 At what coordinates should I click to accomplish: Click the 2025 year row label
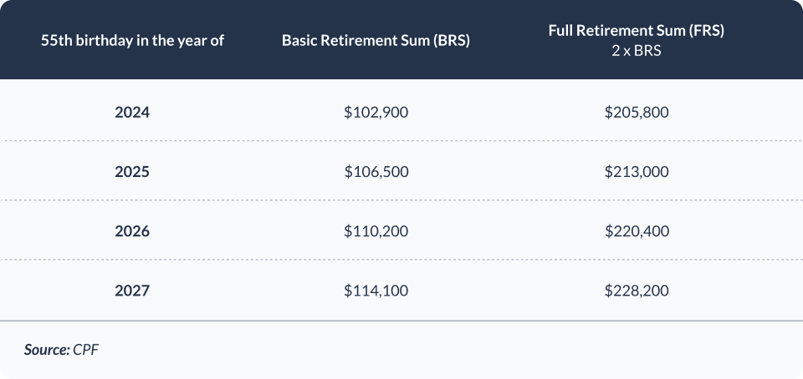coord(132,171)
